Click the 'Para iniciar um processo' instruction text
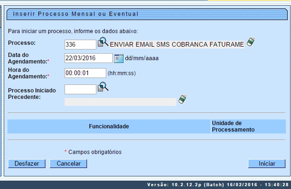 [73, 31]
